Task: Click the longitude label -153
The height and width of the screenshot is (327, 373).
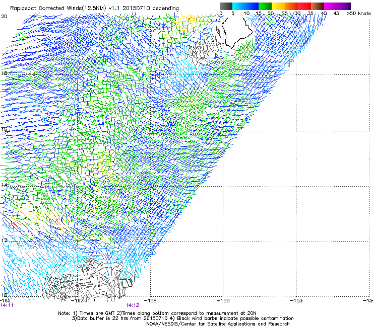Action: click(296, 301)
